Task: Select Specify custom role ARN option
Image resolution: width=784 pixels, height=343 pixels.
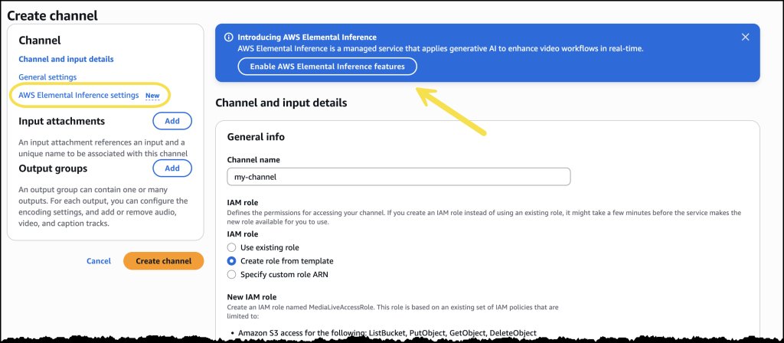Action: click(x=231, y=275)
